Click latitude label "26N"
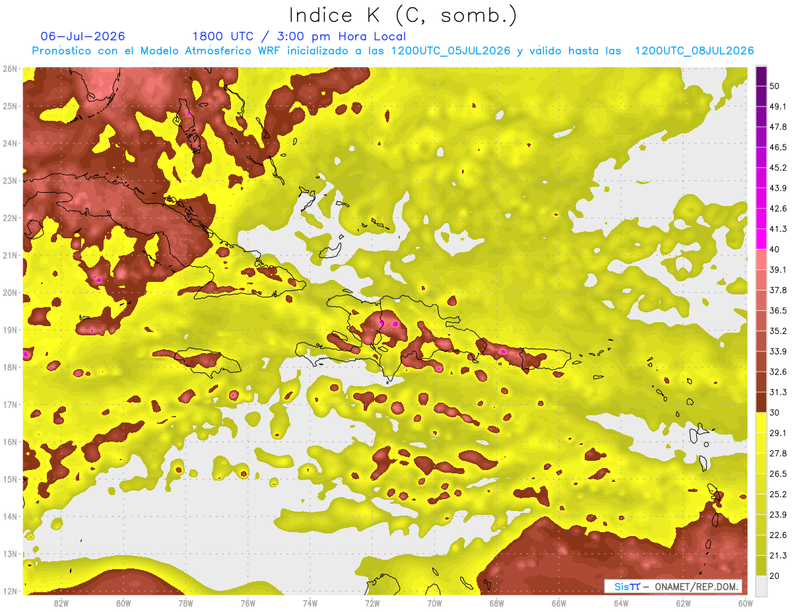Viewport: 792px width, 612px height. click(x=9, y=69)
